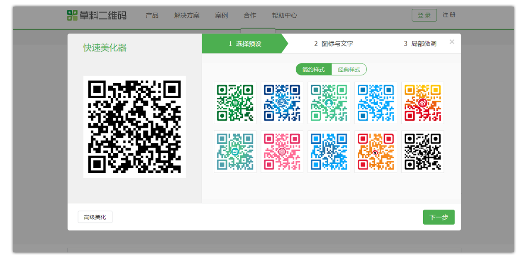Close the 快速美化器 dialog
The image size is (527, 259).
pos(452,42)
